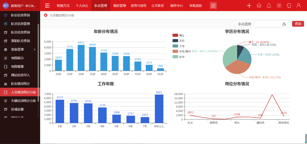The height and width of the screenshot is (144, 307).
Task: Click icon beside 队伍信息查询
Action: pos(6,15)
